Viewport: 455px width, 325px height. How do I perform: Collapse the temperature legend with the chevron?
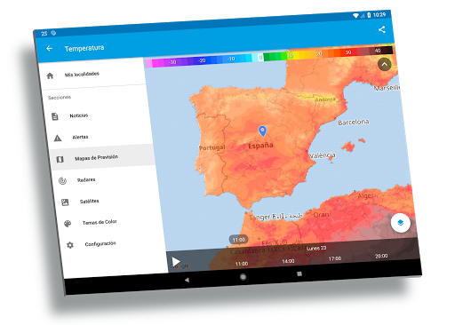coord(385,64)
